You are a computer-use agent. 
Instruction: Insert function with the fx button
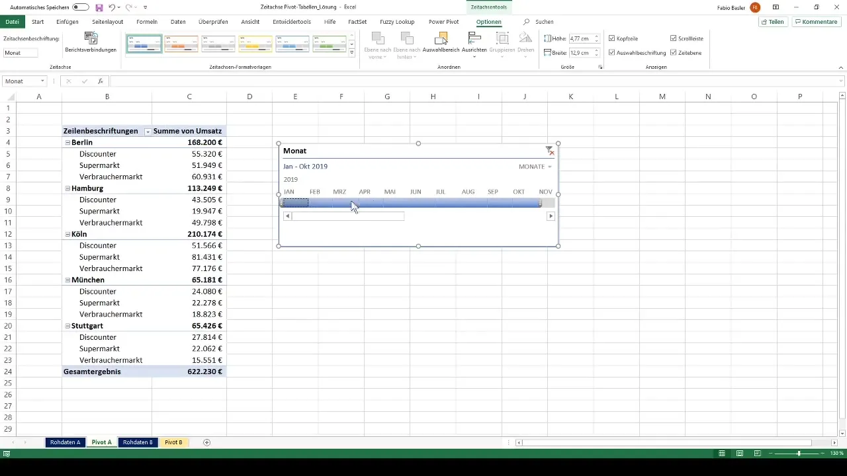(x=101, y=81)
